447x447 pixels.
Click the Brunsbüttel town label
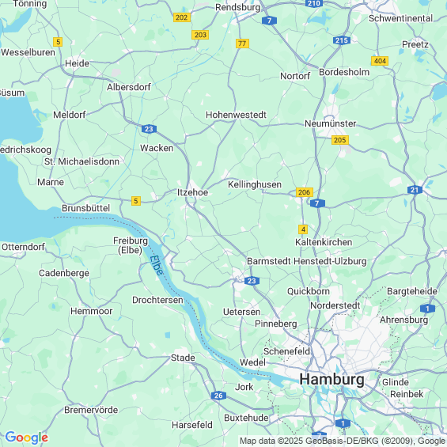[x=85, y=208]
